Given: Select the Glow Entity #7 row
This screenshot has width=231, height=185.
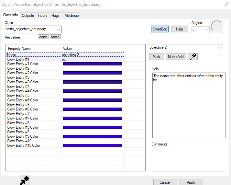Looking at the screenshot, I should [65, 114].
